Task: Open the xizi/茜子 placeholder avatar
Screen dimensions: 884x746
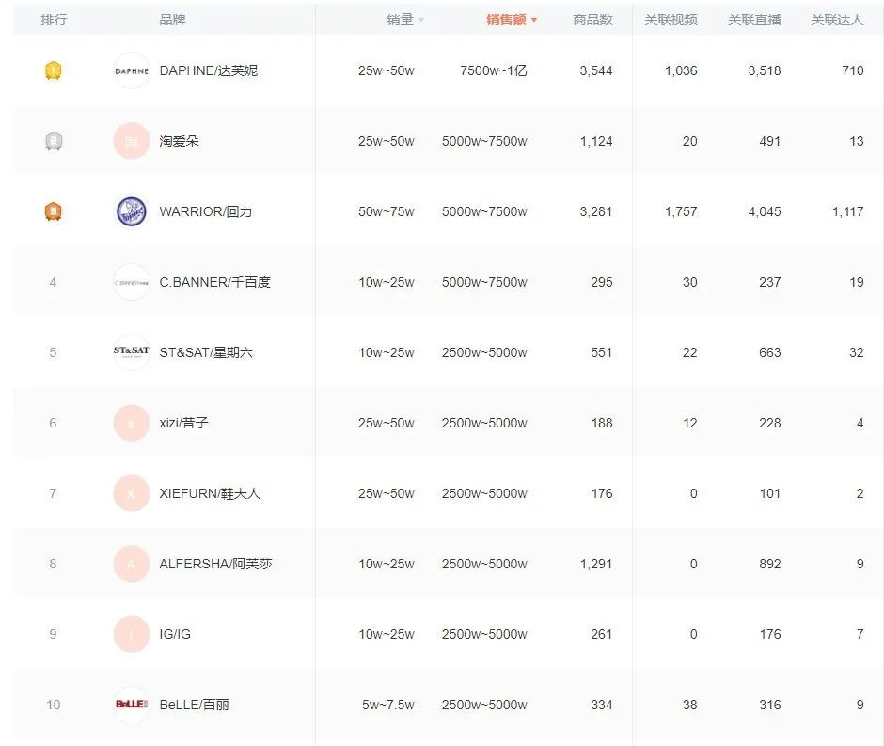Action: coord(132,423)
